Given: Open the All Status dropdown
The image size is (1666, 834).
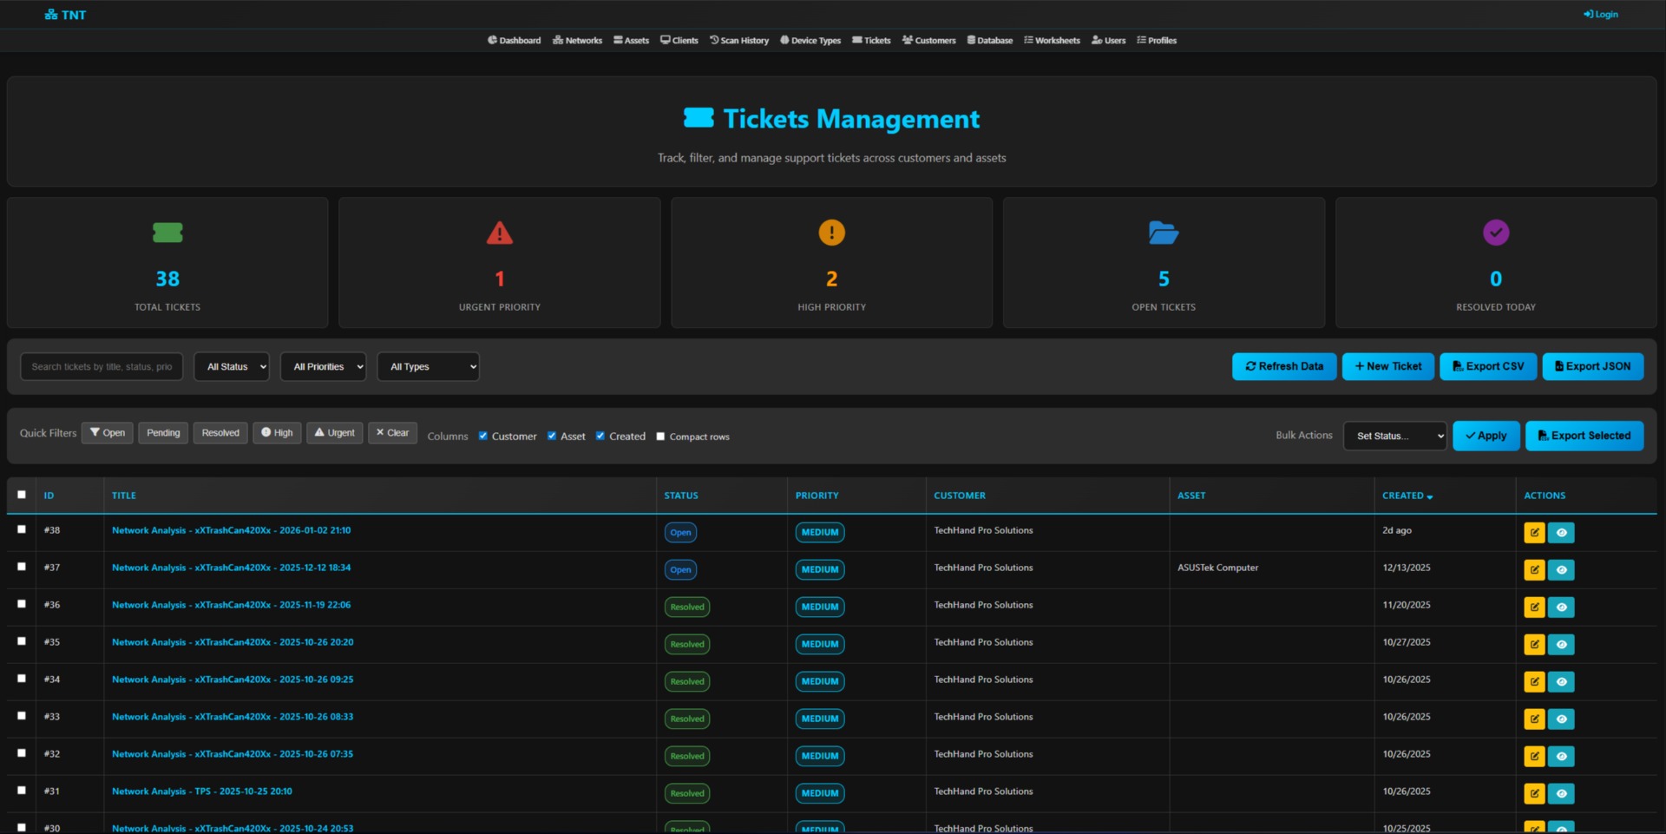Looking at the screenshot, I should [x=232, y=366].
